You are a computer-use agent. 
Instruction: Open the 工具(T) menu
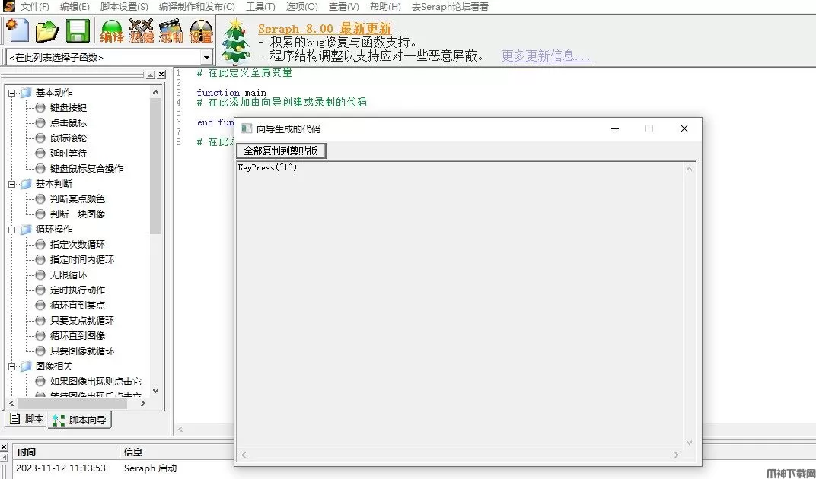260,7
